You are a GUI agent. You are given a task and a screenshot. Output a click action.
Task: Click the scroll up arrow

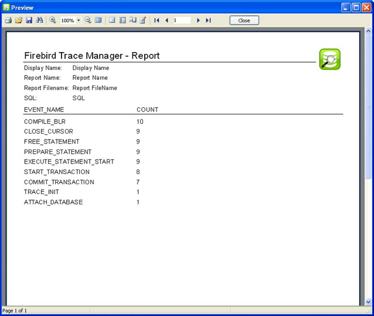[368, 31]
